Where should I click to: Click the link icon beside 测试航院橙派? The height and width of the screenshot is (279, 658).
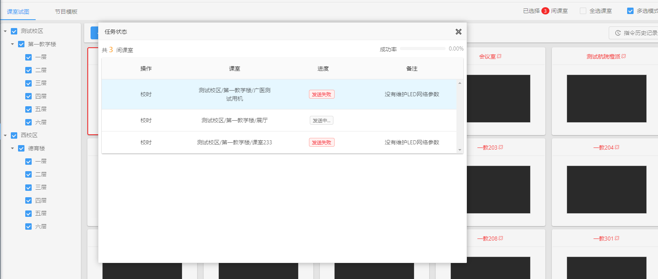pos(624,57)
